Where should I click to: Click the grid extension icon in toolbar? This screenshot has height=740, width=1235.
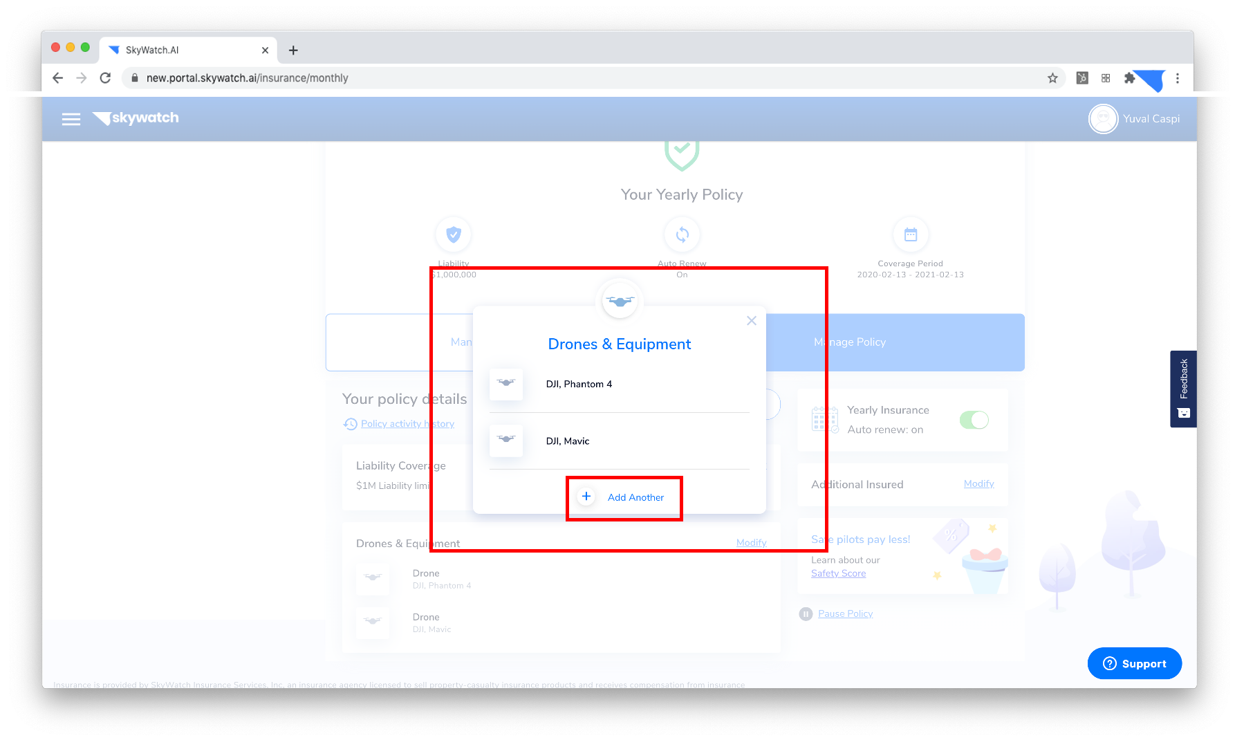point(1106,78)
